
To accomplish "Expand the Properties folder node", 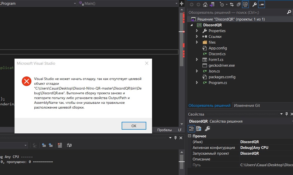I will tap(197, 31).
